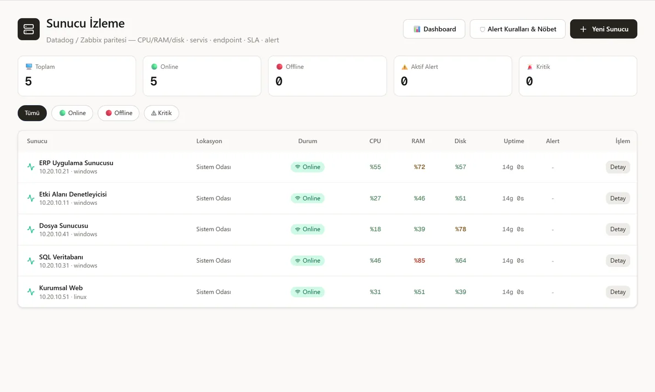The width and height of the screenshot is (655, 392).
Task: Click pulse icon of Dosya Sunucusu
Action: click(31, 230)
